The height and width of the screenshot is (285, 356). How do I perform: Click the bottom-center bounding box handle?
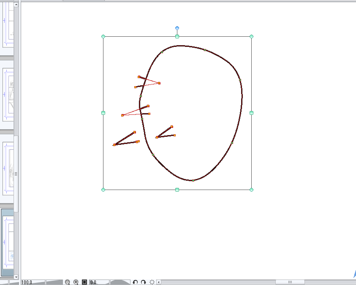click(x=177, y=190)
